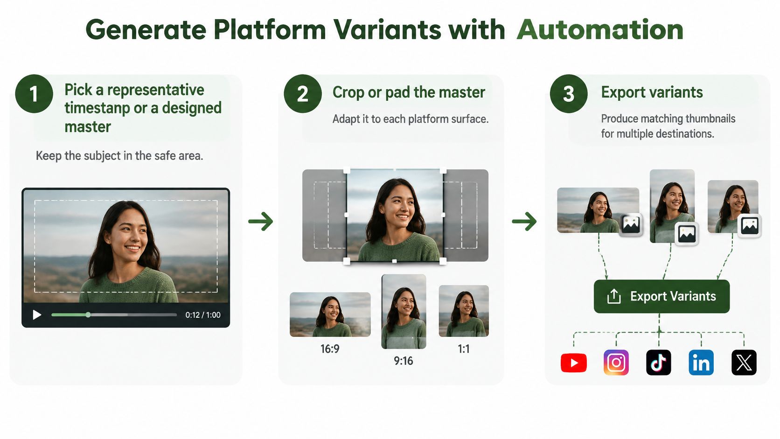Click the LinkedIn destination icon
The height and width of the screenshot is (439, 780).
coord(701,362)
